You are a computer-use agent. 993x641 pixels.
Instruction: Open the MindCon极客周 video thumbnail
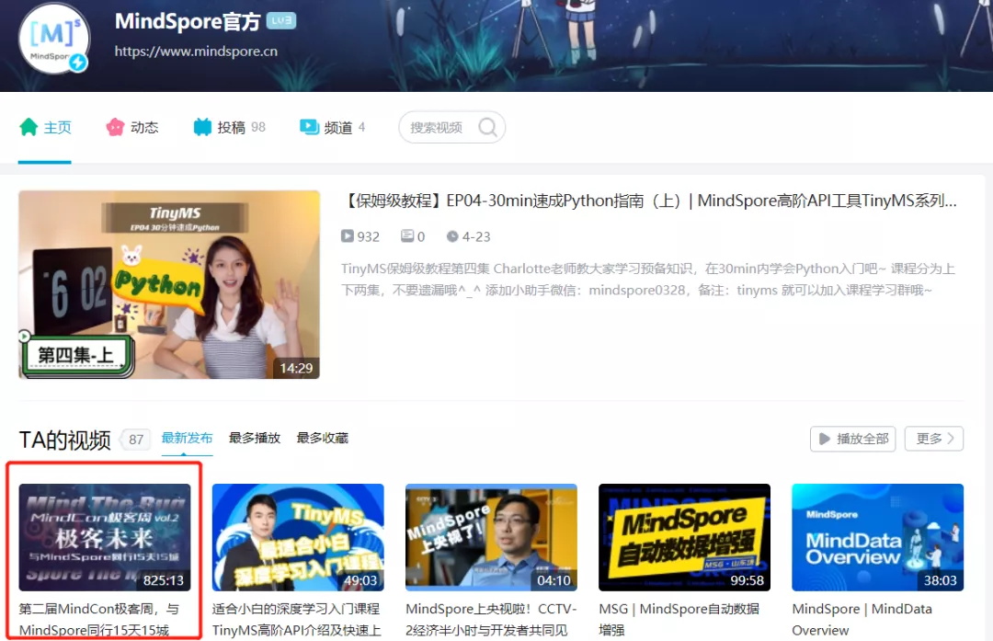105,537
